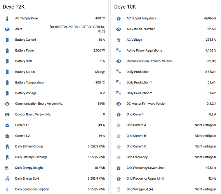Click the Alert hex codes value
221x194 pixels.
click(x=77, y=29)
